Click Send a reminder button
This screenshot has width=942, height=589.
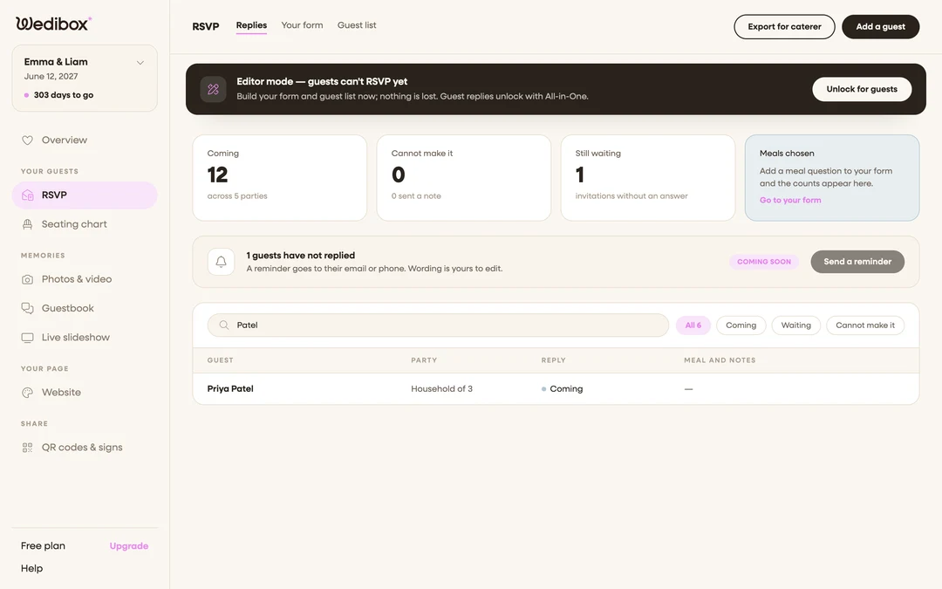coord(857,262)
